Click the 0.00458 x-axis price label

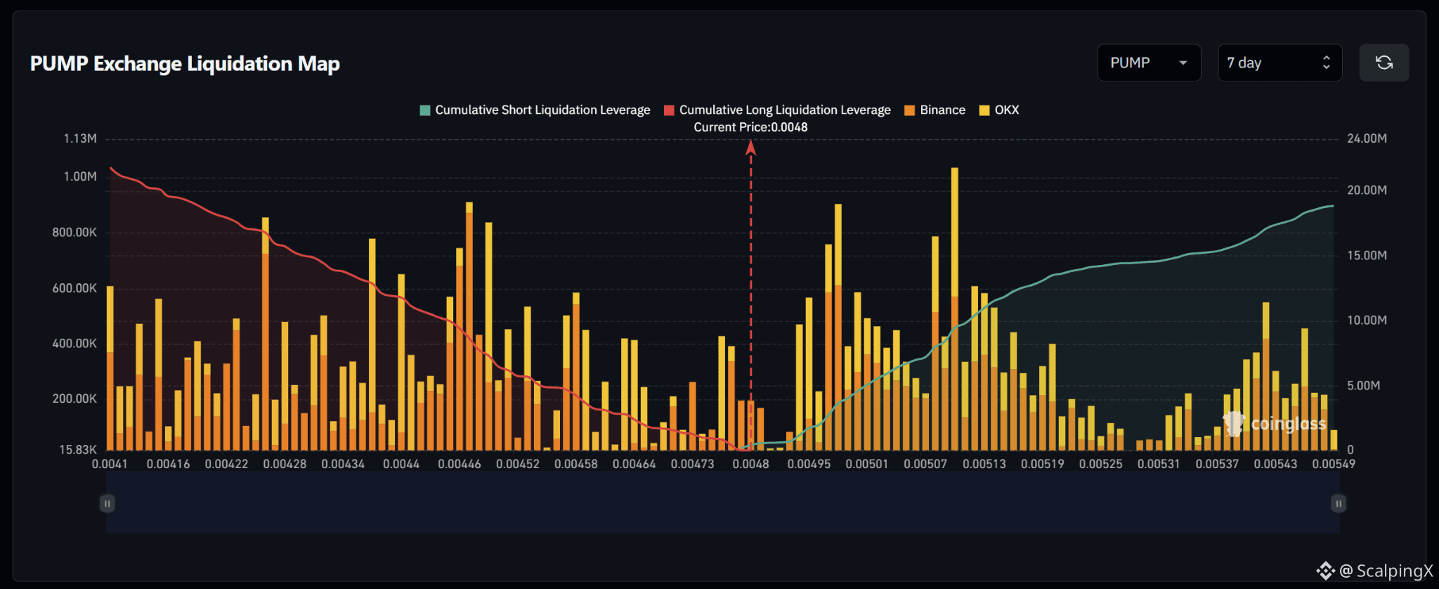pyautogui.click(x=576, y=464)
